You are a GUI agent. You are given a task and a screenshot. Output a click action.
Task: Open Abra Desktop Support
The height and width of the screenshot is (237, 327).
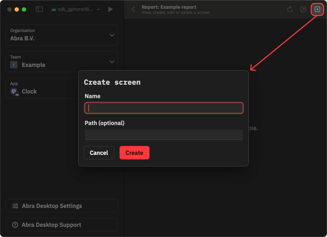tap(62, 225)
